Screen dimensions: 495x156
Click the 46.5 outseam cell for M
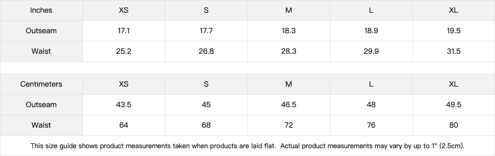pos(289,105)
